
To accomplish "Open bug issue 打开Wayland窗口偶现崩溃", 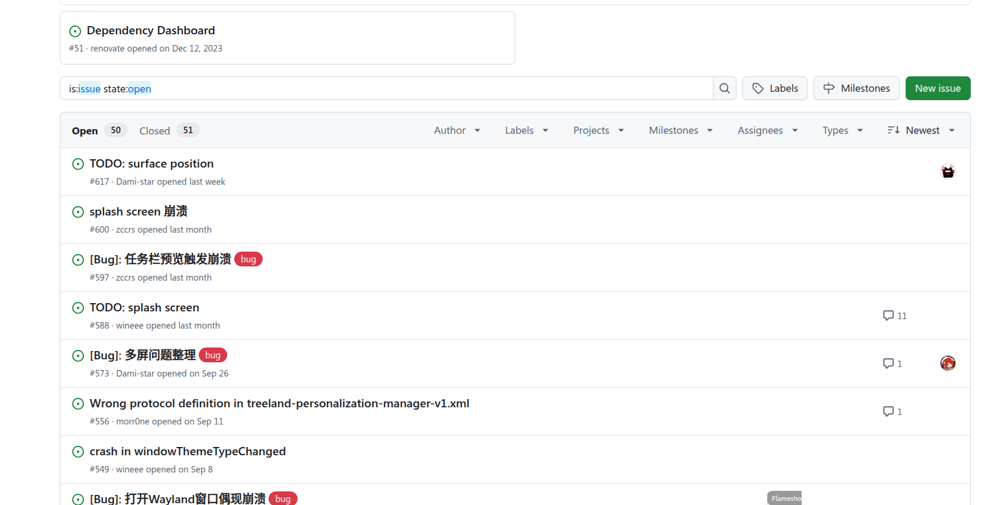I will (177, 498).
